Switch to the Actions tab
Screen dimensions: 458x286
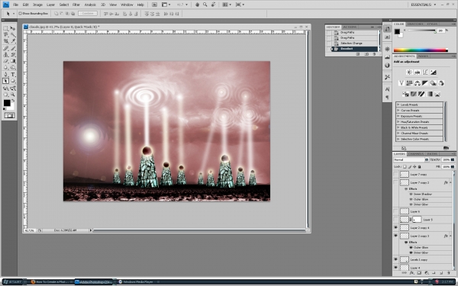click(350, 27)
